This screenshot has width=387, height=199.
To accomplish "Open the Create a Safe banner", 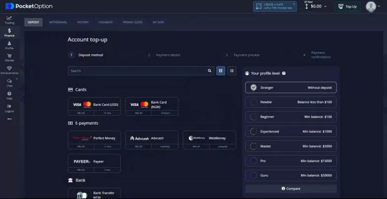I will (x=275, y=6).
